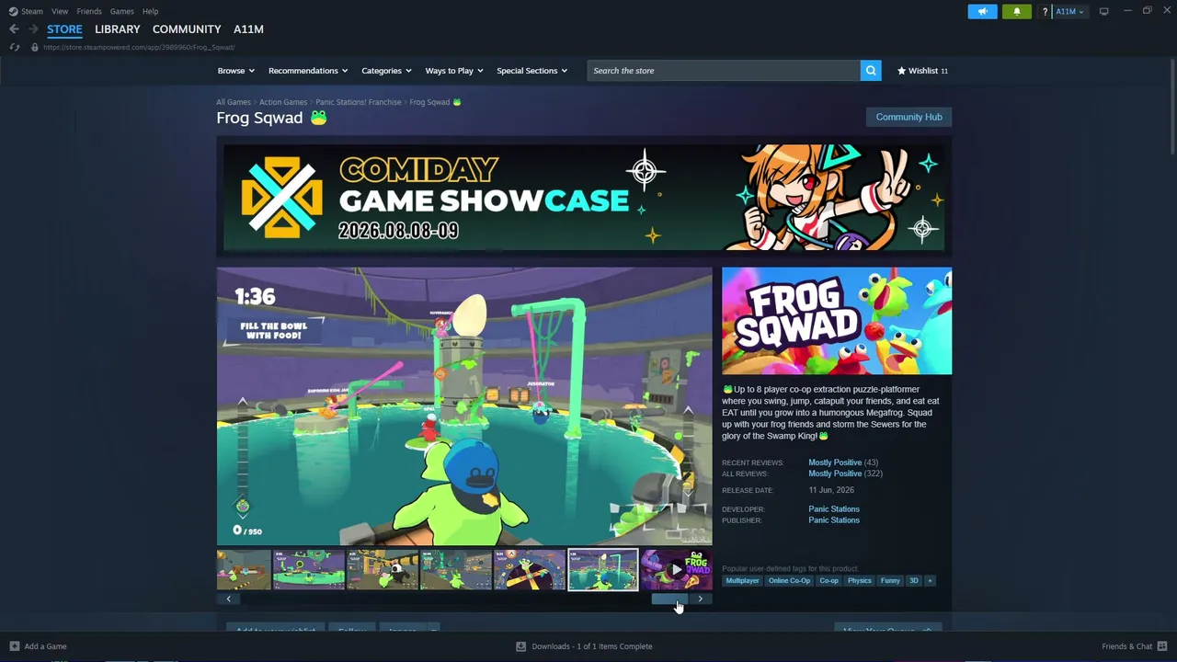Image resolution: width=1177 pixels, height=662 pixels.
Task: Switch to the STORE tab
Action: (64, 29)
